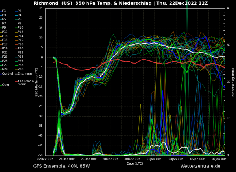This screenshot has width=236, height=172.
Task: Click the Date (UTC) axis label
Action: click(135, 163)
